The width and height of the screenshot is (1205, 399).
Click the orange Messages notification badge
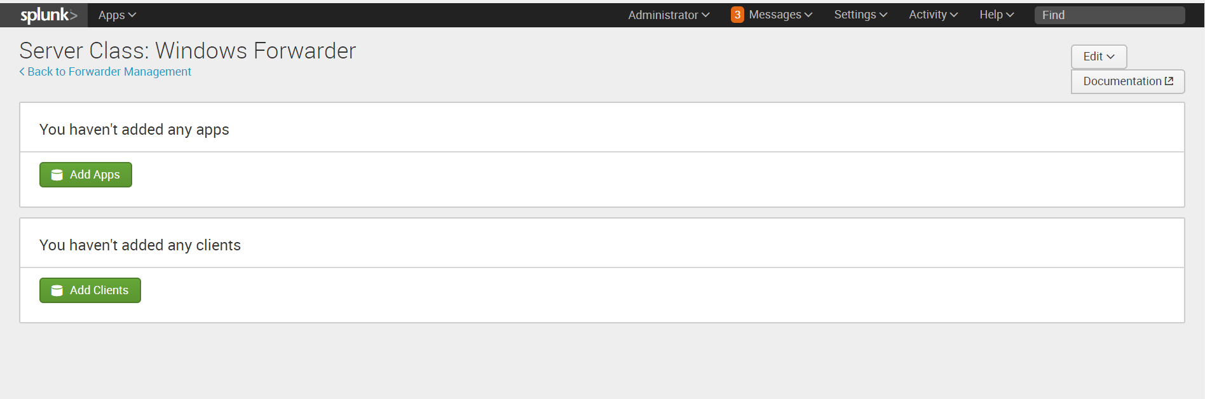(737, 14)
